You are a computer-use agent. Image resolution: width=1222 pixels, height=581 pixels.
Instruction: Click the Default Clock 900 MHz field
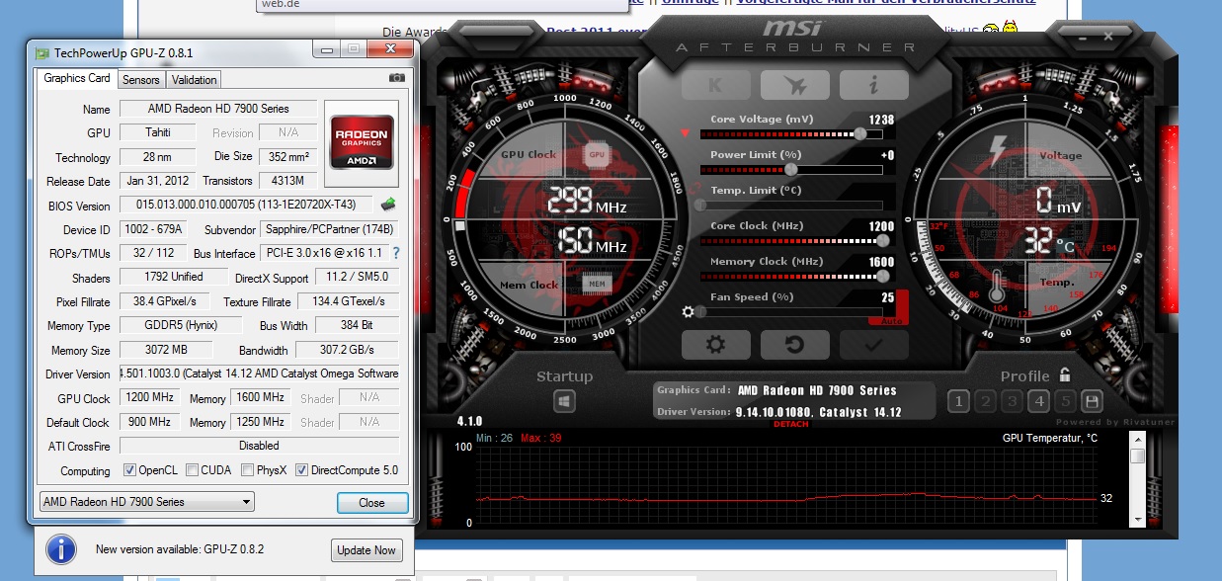point(150,422)
